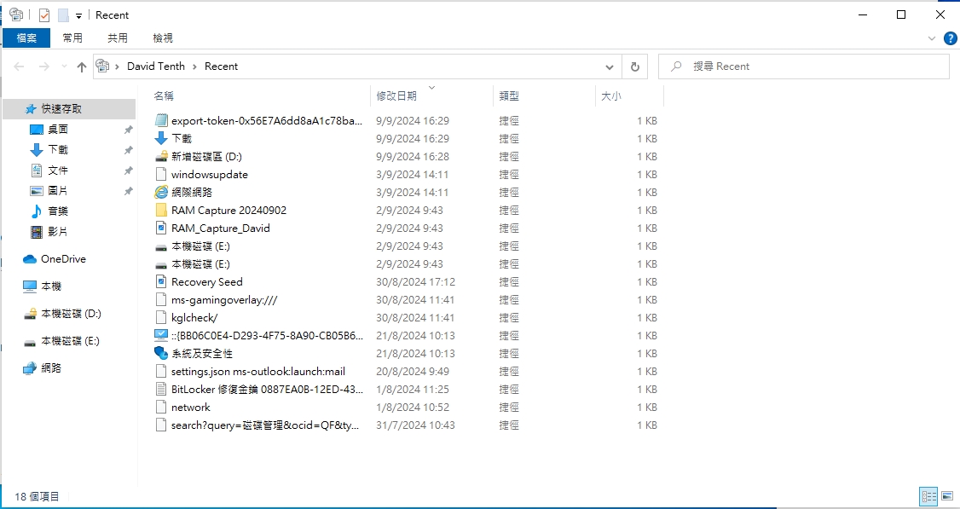Expand the ribbon with chevron arrow

pyautogui.click(x=932, y=38)
